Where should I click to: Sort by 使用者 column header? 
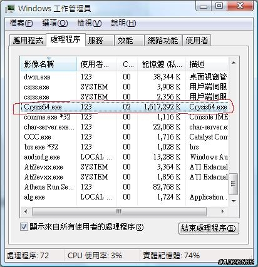pos(97,64)
